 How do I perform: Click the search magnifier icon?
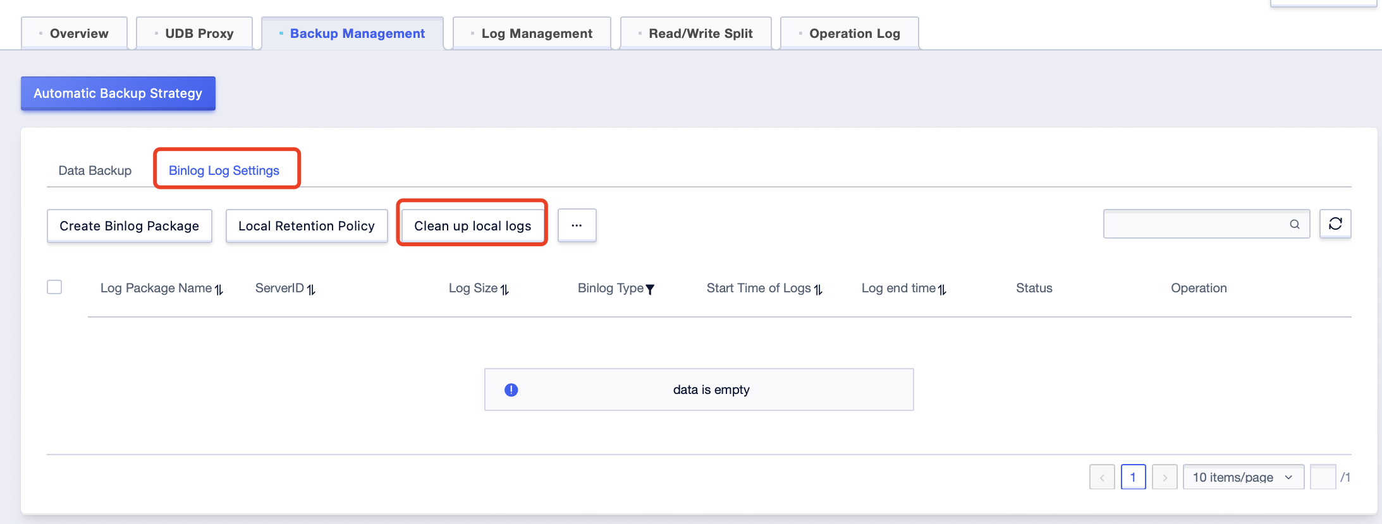(x=1295, y=224)
